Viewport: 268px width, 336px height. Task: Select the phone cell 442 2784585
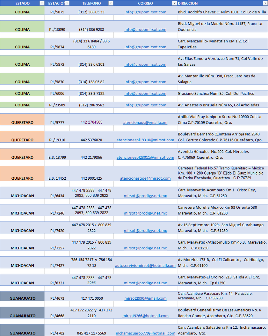tap(91, 122)
